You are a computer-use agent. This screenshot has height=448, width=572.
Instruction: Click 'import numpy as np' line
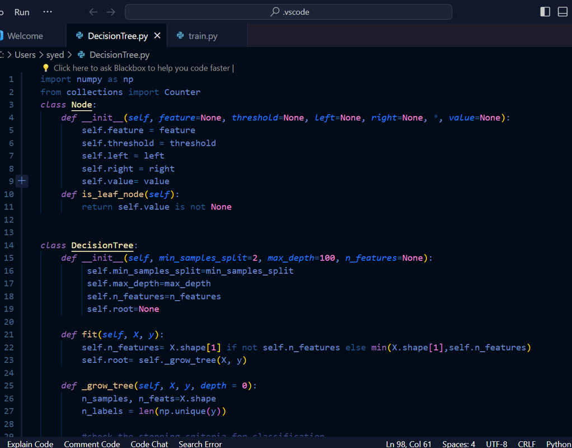(x=87, y=79)
